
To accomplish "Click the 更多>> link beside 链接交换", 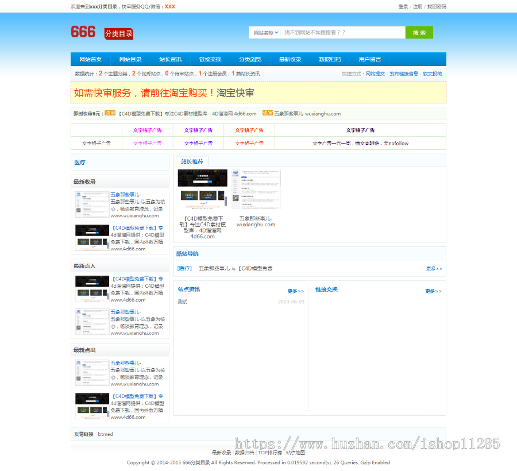I will point(433,291).
